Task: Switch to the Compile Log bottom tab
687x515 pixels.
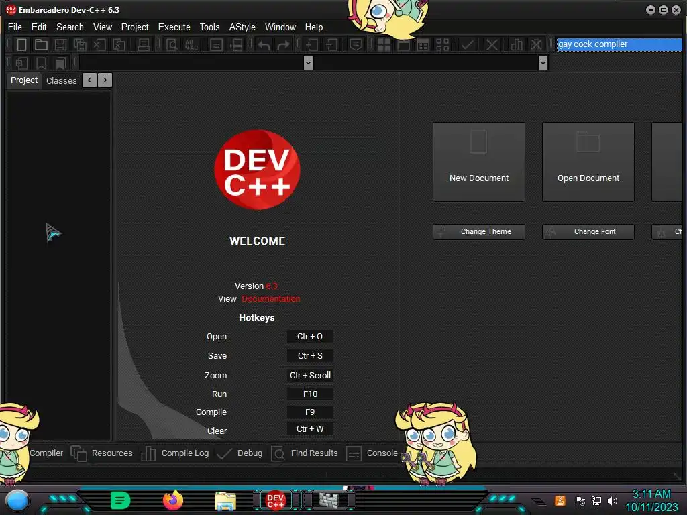Action: [x=175, y=453]
